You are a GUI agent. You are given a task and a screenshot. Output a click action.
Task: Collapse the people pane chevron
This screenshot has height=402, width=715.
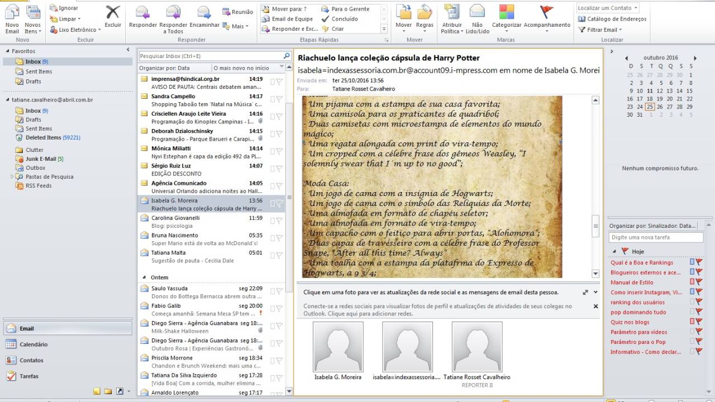[x=595, y=292]
